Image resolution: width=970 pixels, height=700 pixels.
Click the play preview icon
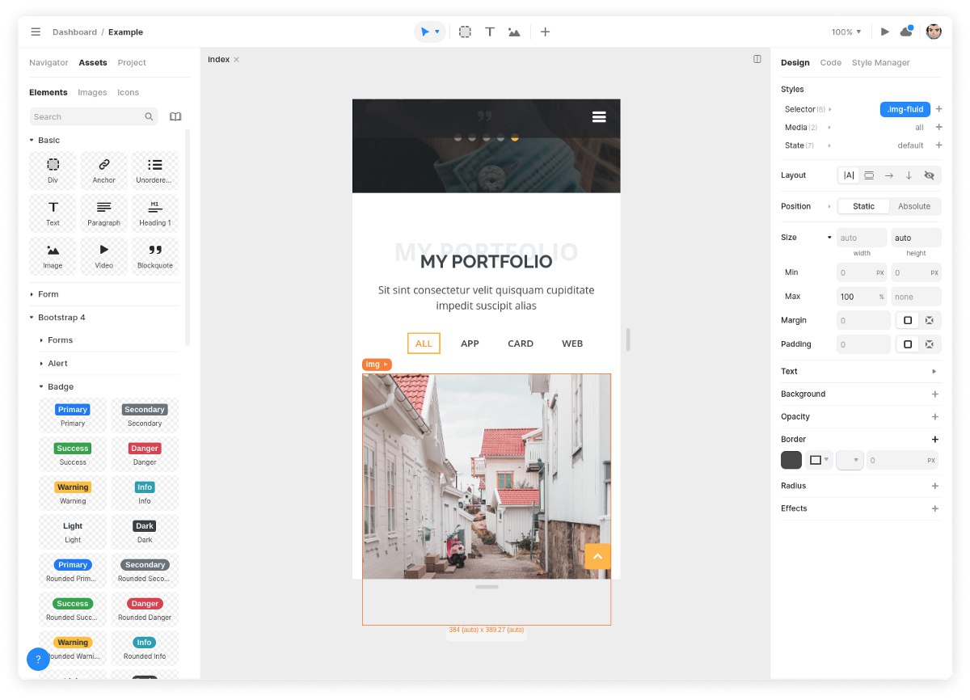click(885, 32)
